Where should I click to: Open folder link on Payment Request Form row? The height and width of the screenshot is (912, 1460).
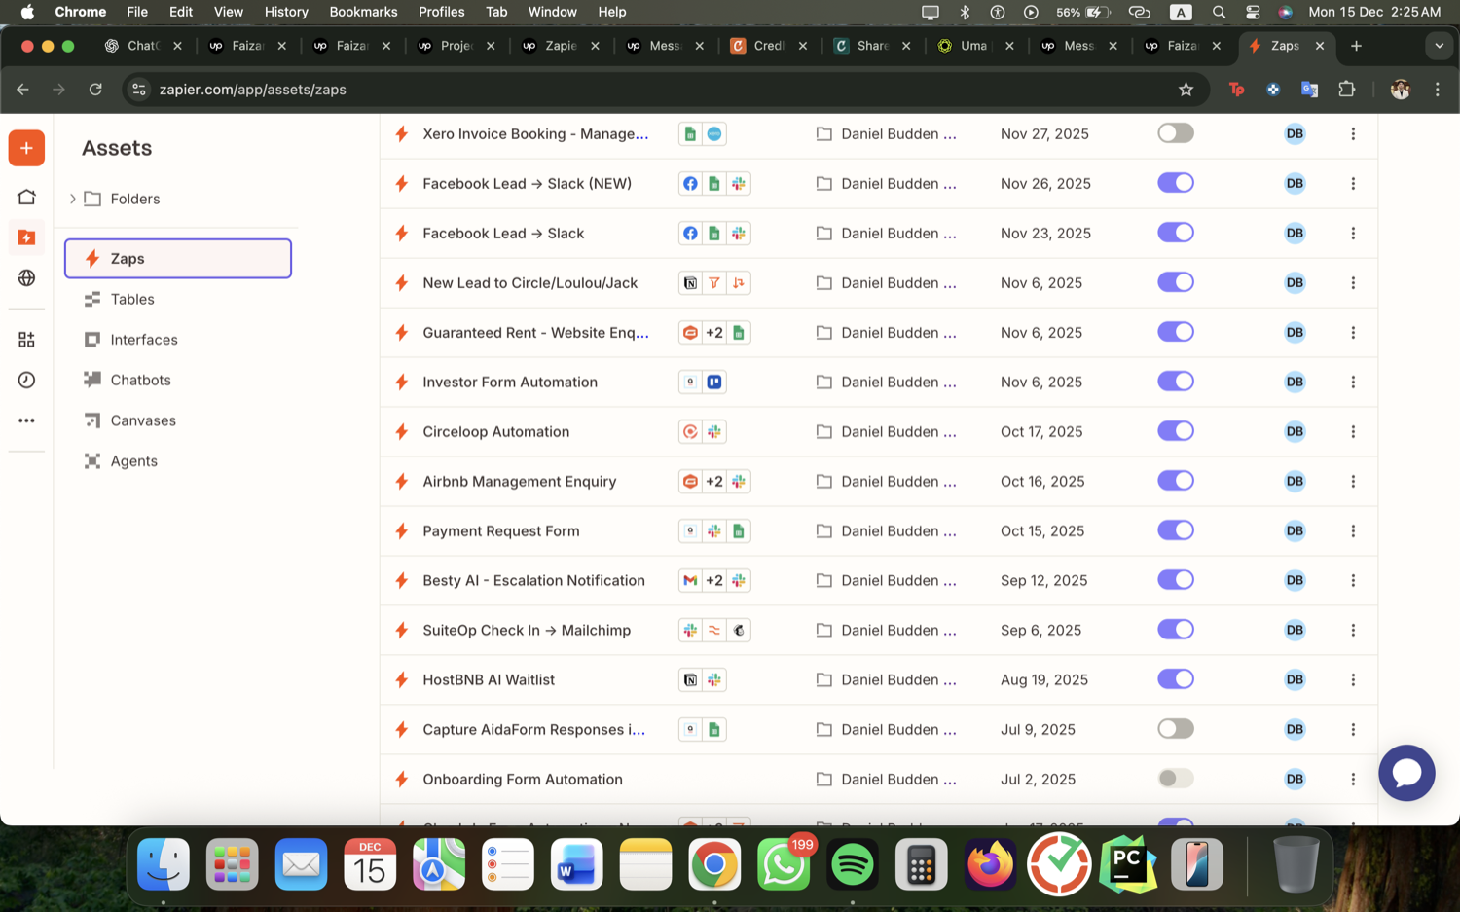(887, 531)
